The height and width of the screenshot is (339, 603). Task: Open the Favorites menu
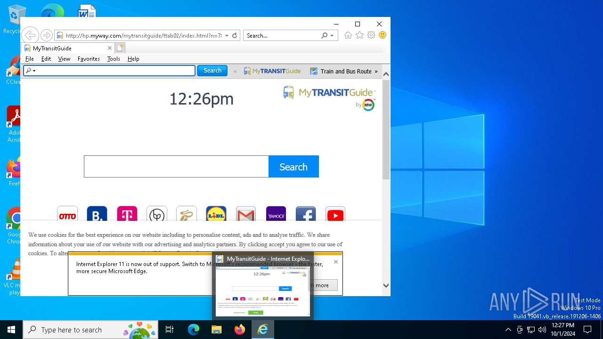(89, 59)
